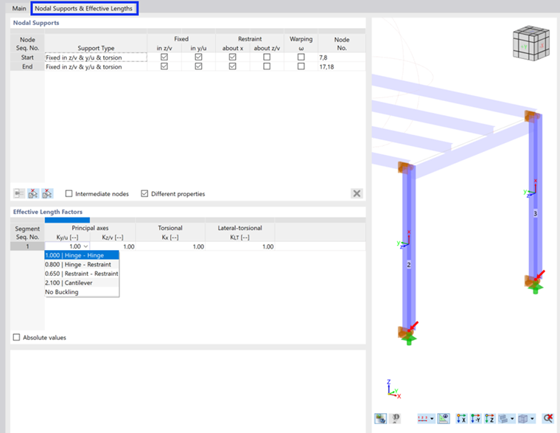This screenshot has height=433, width=560.
Task: Click Torsional Kx value 1.00 cell
Action: tap(170, 246)
